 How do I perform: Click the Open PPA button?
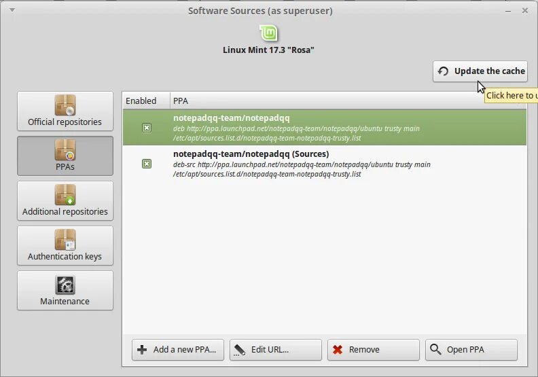point(471,350)
